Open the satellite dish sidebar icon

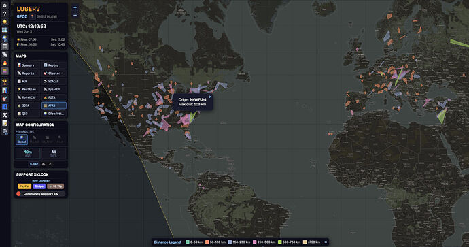pos(5,54)
